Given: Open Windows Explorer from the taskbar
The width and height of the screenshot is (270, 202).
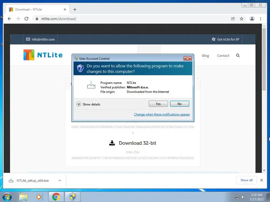Looking at the screenshot, I should pyautogui.click(x=23, y=197).
